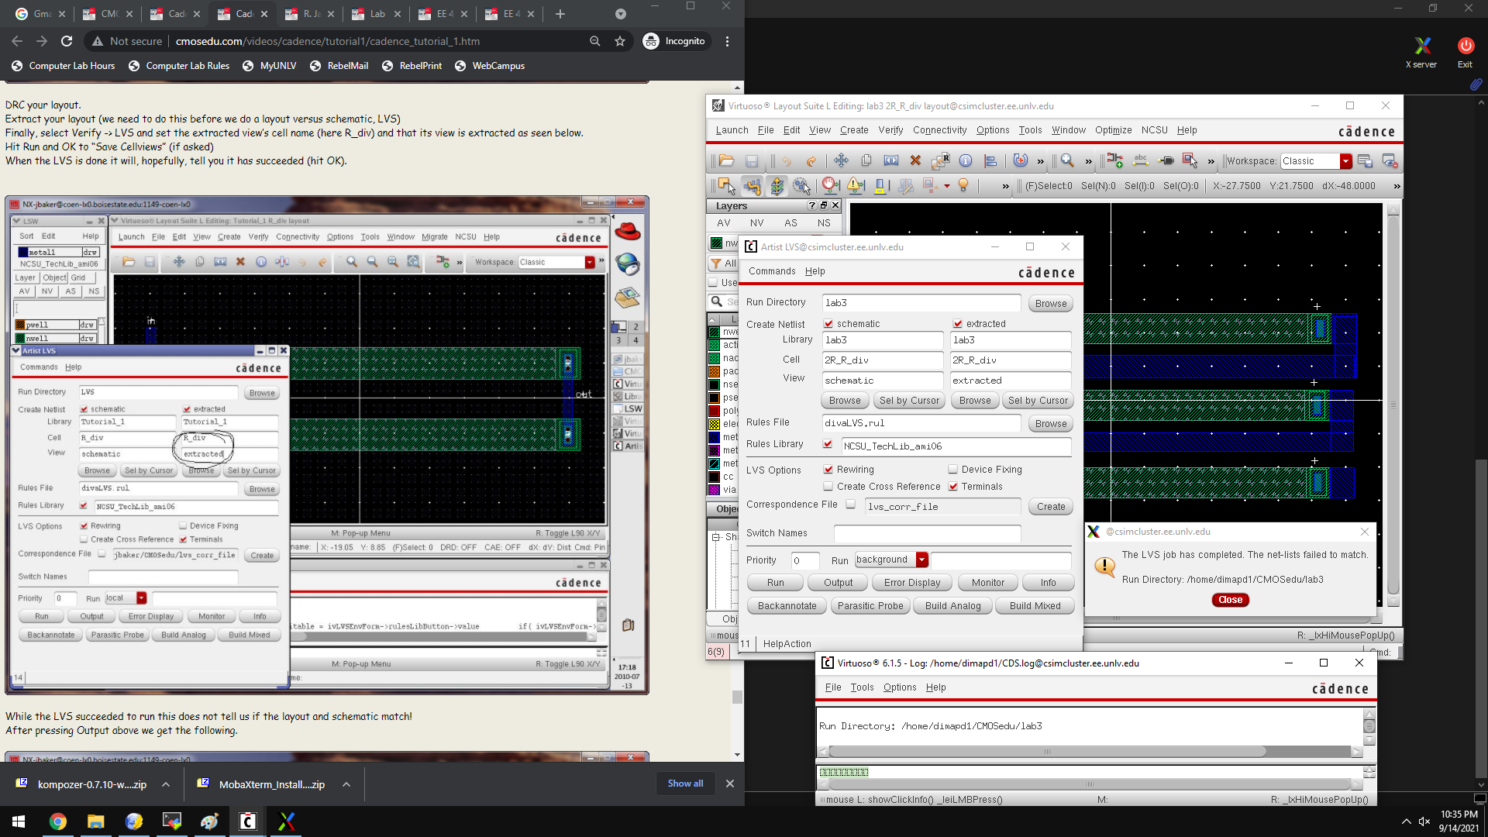The width and height of the screenshot is (1488, 837).
Task: Enable the Device Fixing checkbox
Action: (x=953, y=470)
